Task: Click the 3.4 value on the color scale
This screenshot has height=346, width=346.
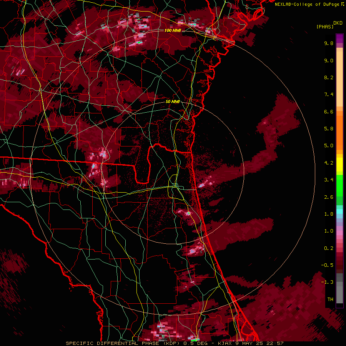Action: [x=329, y=180]
